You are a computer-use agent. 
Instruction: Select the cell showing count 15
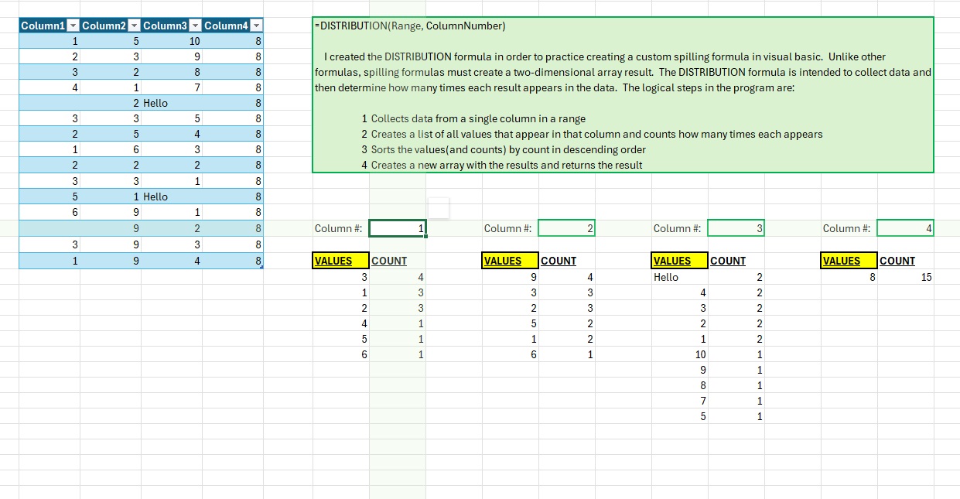point(926,277)
